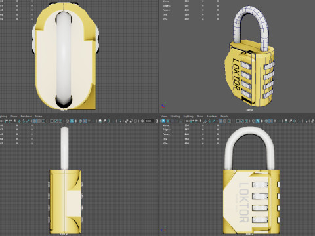315x236 pixels.
Task: Open the Show menu in the front view panel
Action: click(200, 116)
